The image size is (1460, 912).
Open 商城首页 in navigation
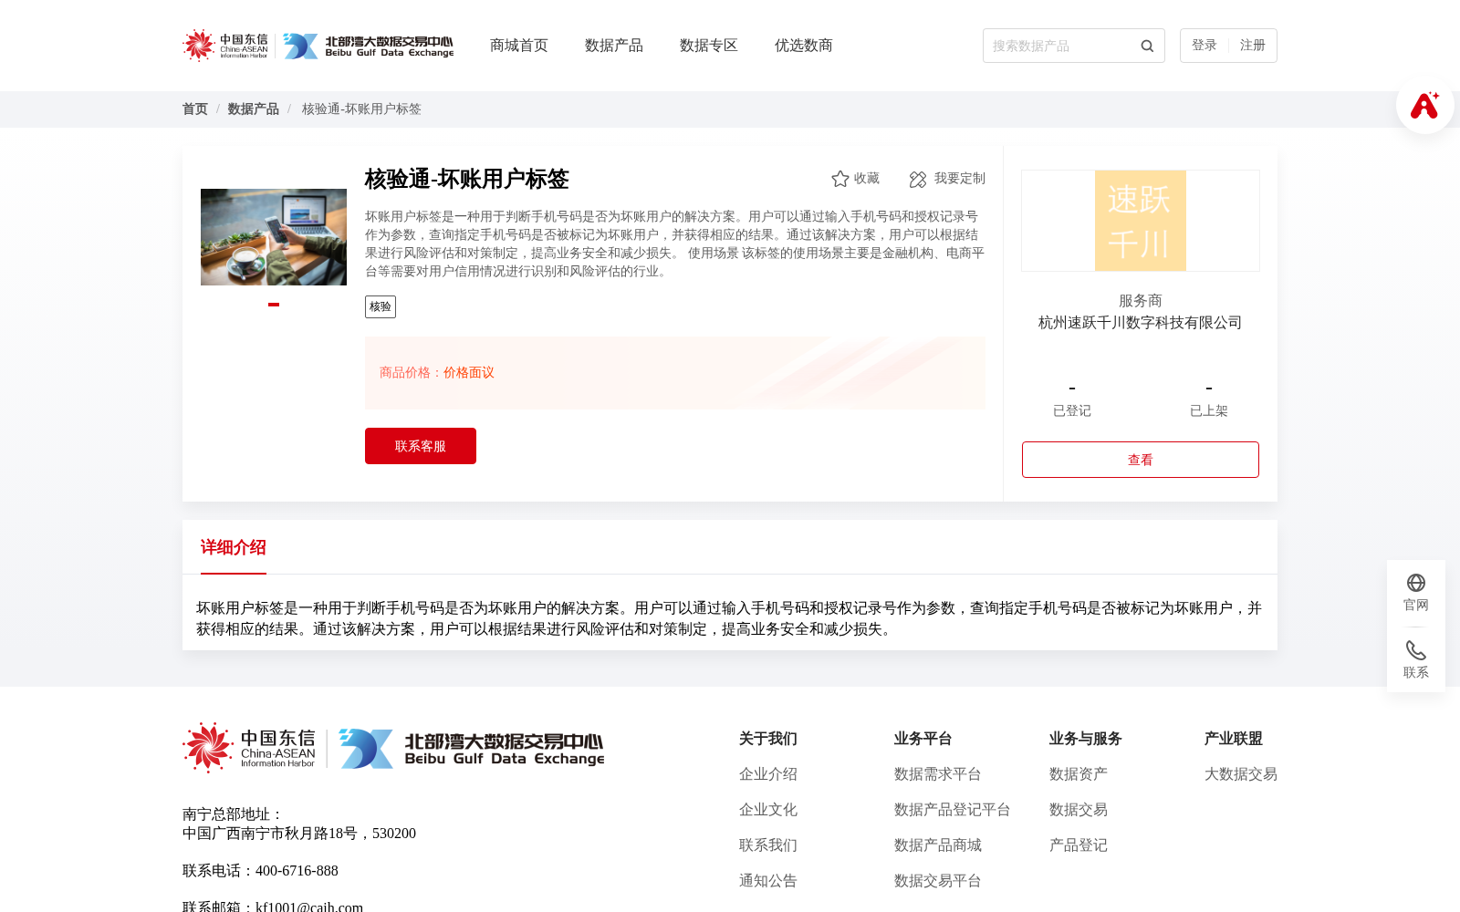[519, 46]
